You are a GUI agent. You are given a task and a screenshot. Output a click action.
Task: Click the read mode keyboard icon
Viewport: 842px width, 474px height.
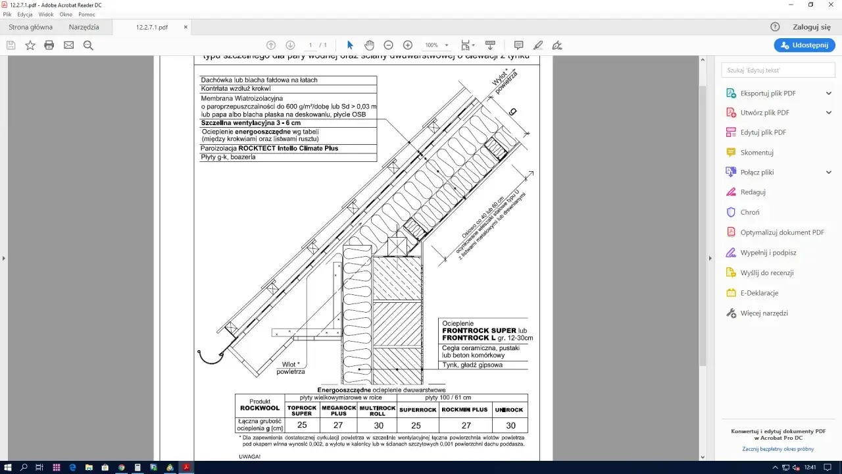coord(490,45)
